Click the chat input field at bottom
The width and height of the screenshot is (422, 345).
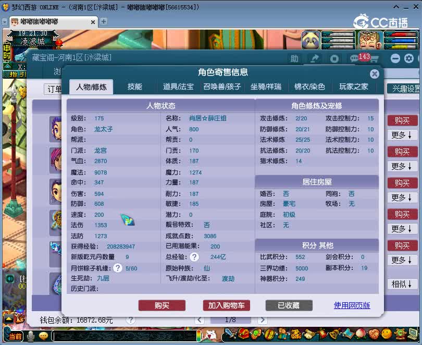(x=125, y=336)
